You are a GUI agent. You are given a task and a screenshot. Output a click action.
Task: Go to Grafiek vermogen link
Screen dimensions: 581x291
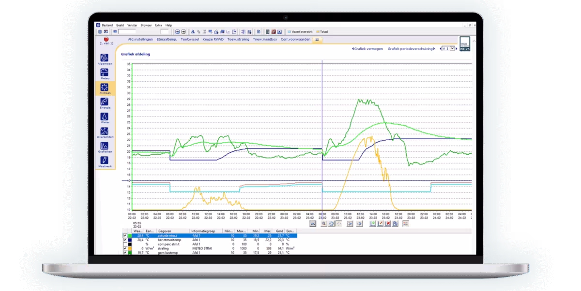tap(367, 48)
